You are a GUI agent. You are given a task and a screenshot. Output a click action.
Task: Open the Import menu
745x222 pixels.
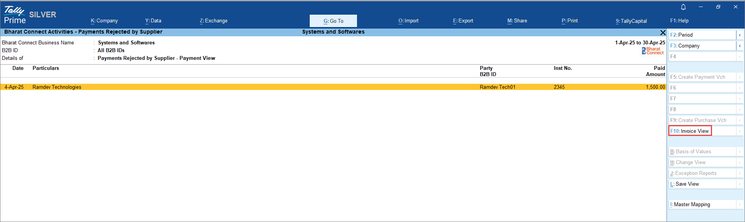409,21
